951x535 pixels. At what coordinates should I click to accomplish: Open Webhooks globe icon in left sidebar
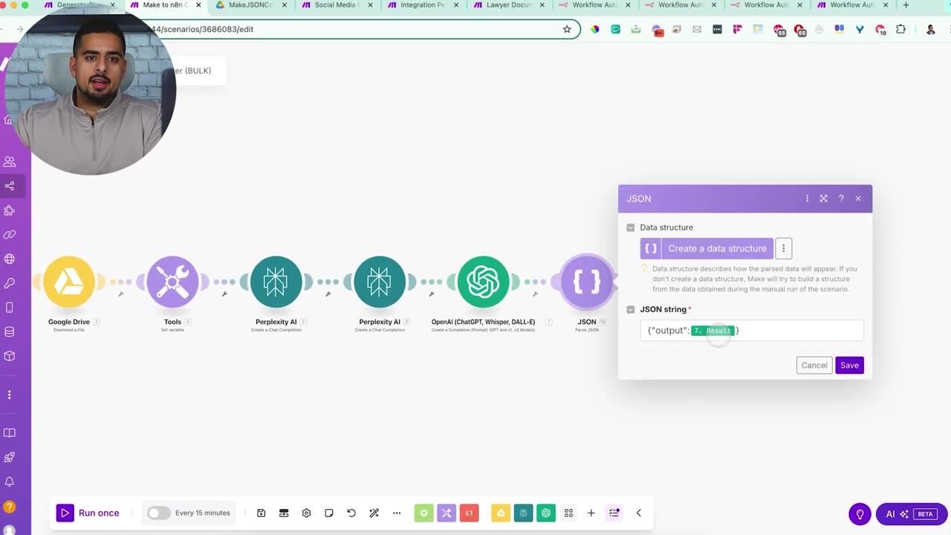10,259
